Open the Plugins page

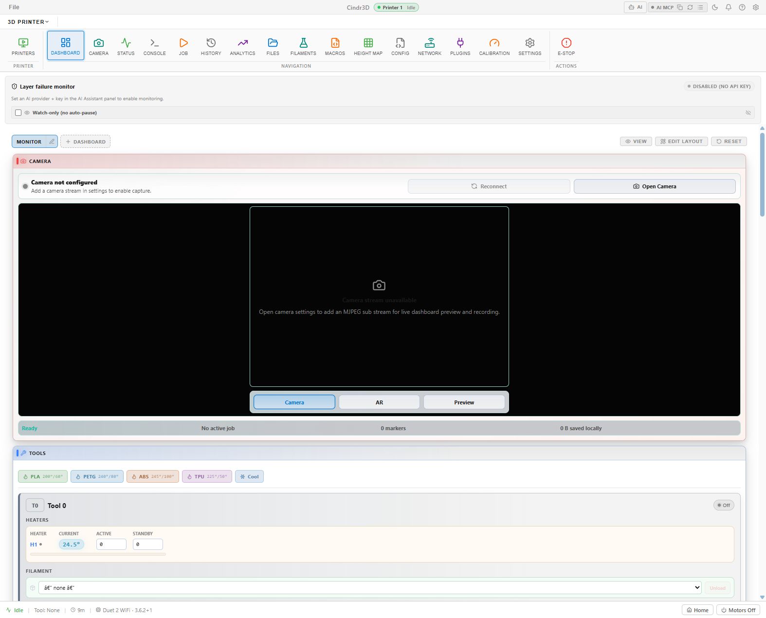click(460, 46)
